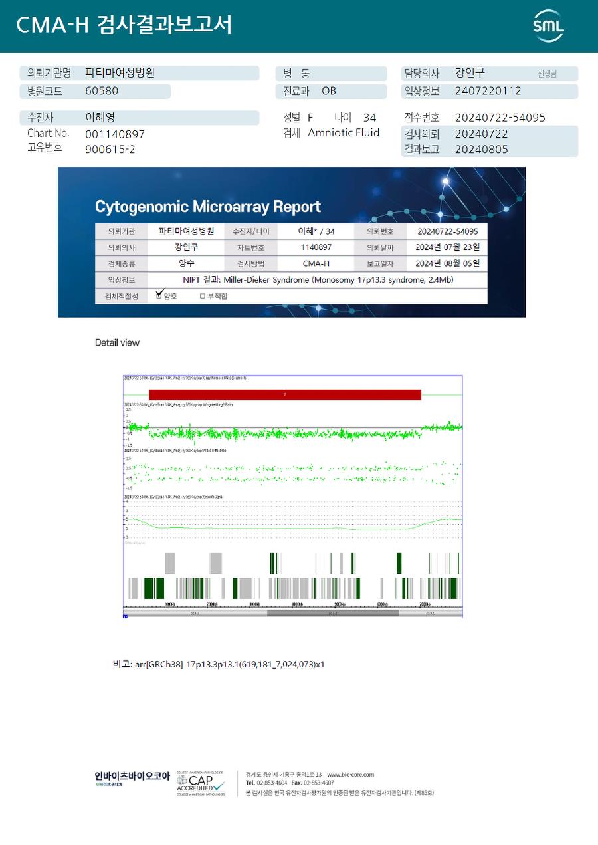This screenshot has height=845, width=598.
Task: Click 임상정보 value 2407220112
Action: (488, 91)
